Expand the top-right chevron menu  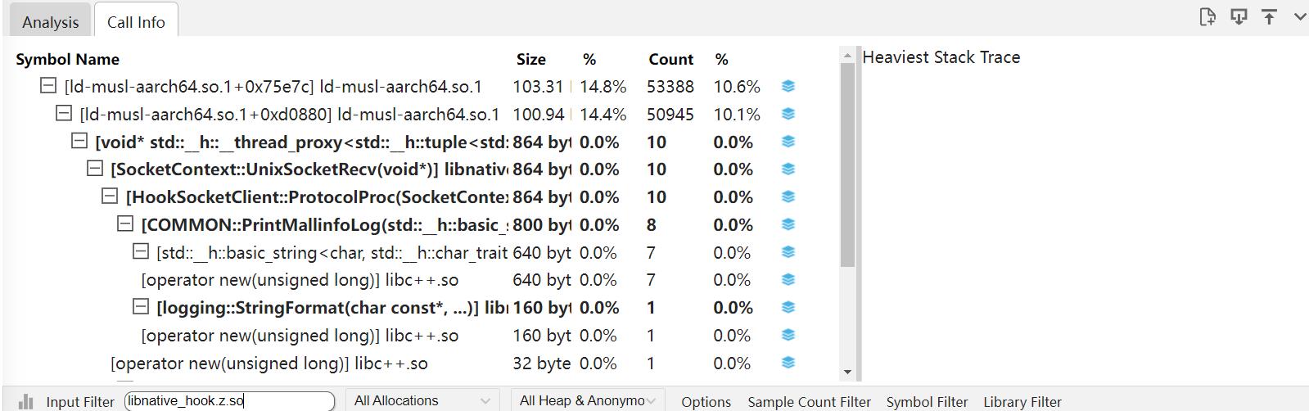1299,16
